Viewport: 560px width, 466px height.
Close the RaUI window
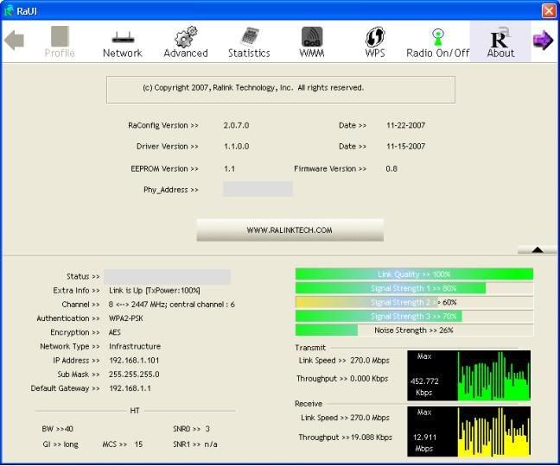pos(548,10)
